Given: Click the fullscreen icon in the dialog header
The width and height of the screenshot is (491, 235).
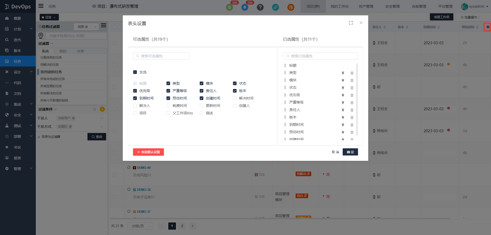Looking at the screenshot, I should [x=351, y=23].
